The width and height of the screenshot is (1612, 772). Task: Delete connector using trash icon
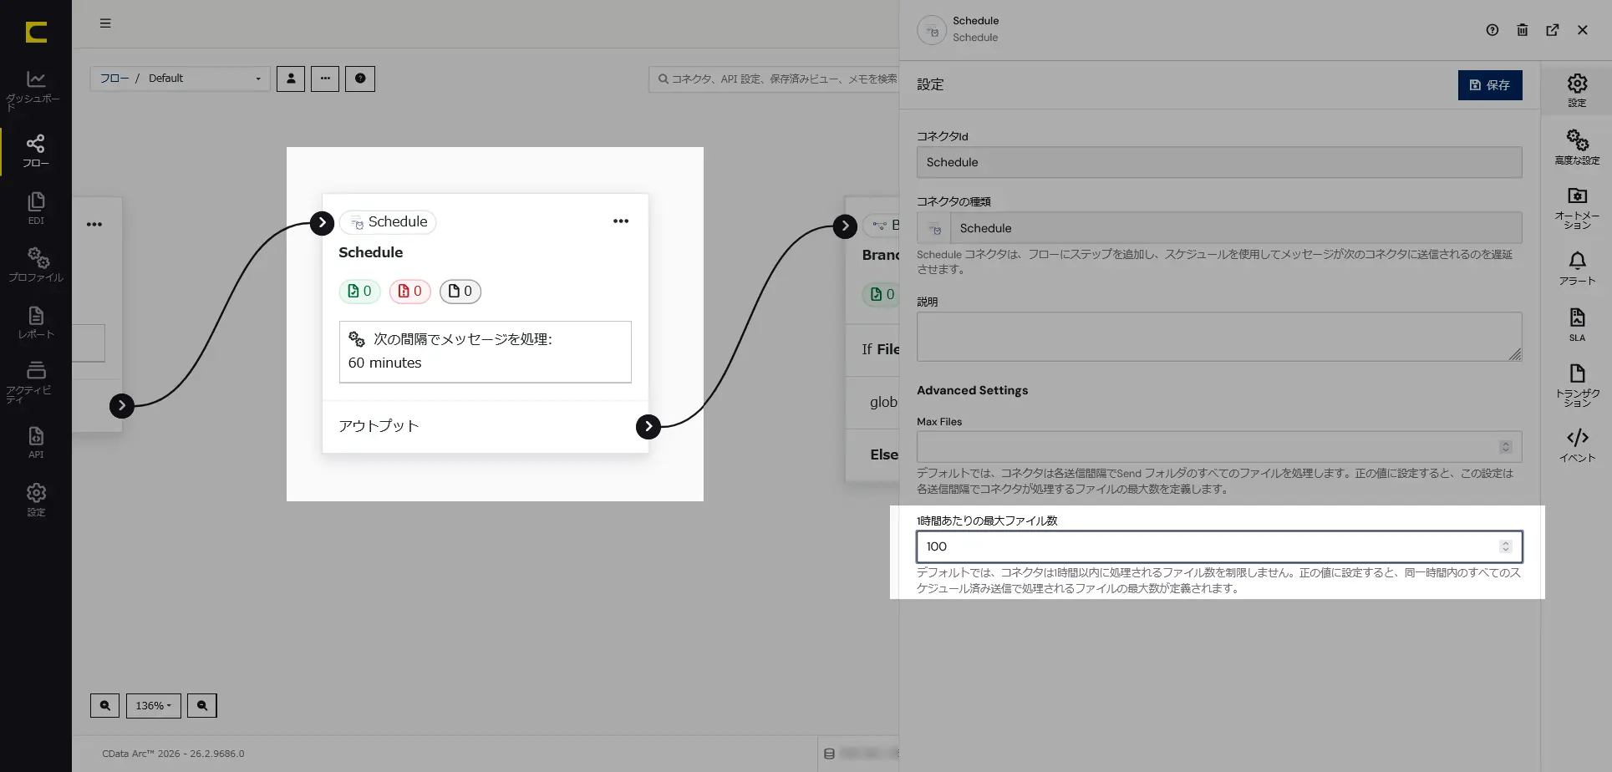coord(1523,30)
